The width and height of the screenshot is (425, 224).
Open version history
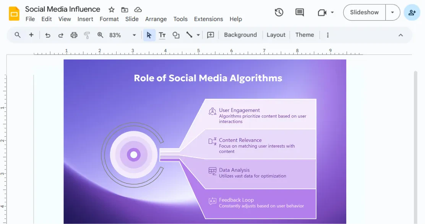[279, 12]
